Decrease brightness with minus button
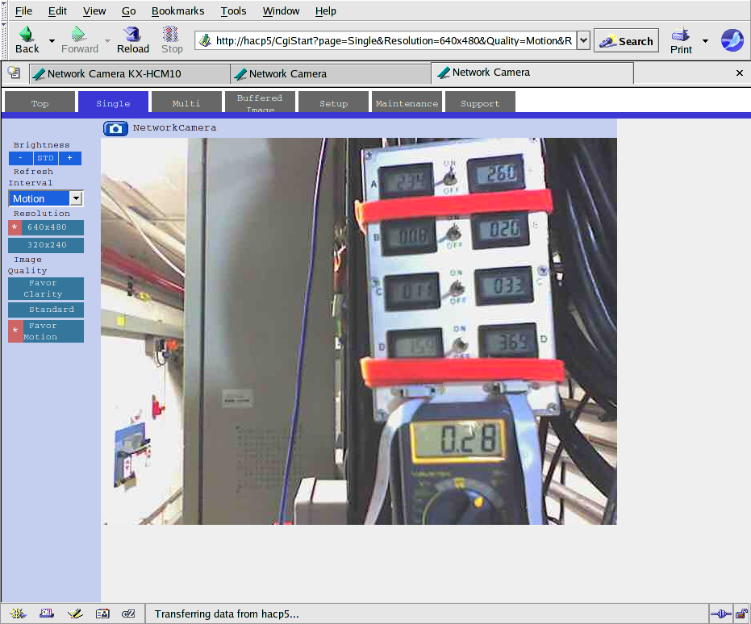This screenshot has width=751, height=624. pos(21,158)
